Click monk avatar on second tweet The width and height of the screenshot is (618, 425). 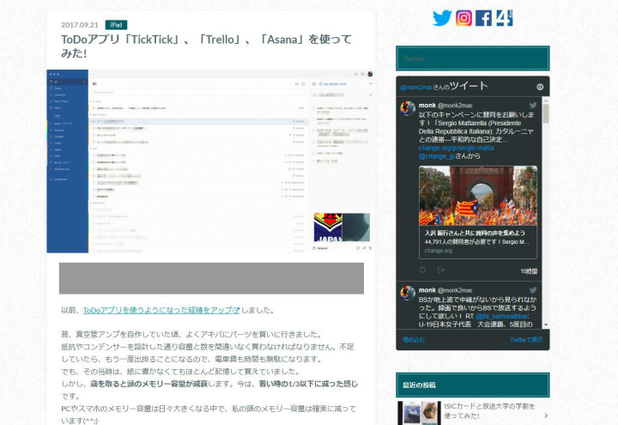click(408, 293)
